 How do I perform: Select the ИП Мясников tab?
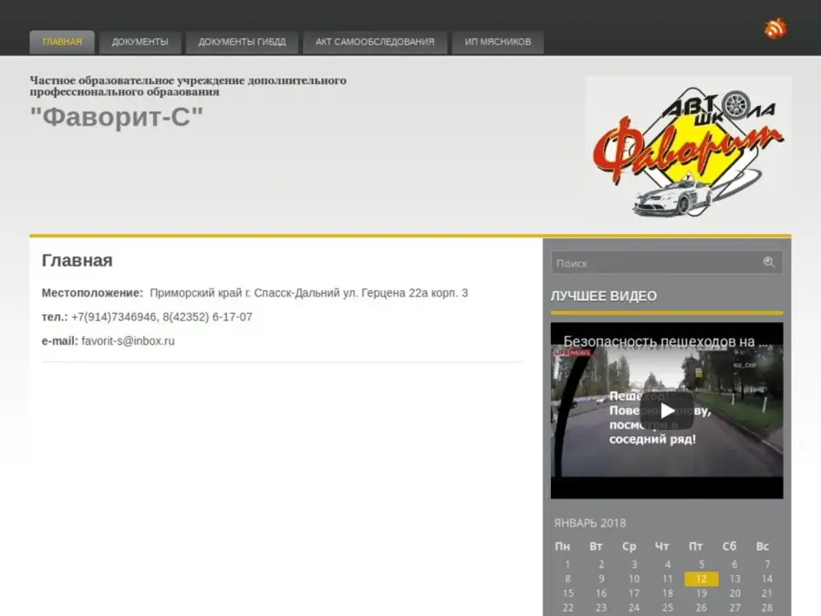(x=497, y=42)
